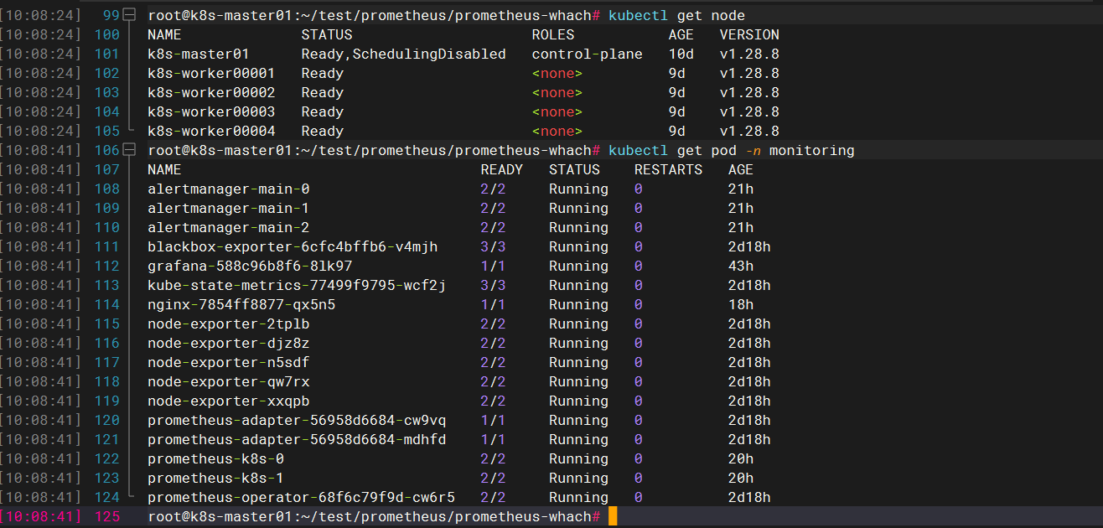Image resolution: width=1103 pixels, height=528 pixels.
Task: Click the kube-state-metrics-77499f9795-wcf2j pod
Action: click(x=297, y=285)
